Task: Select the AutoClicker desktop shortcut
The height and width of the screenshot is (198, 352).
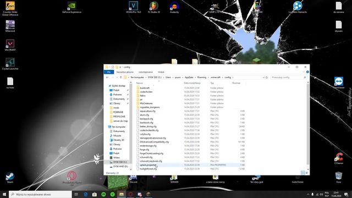Action: point(298,179)
